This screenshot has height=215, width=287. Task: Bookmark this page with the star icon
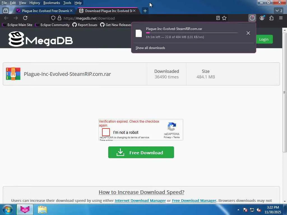click(x=224, y=18)
